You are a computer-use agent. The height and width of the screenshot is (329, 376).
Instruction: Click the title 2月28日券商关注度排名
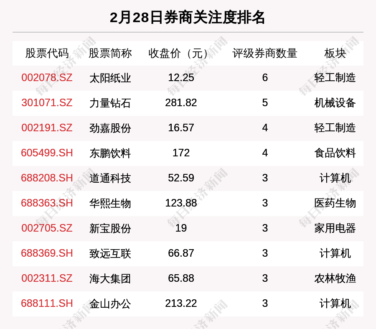(187, 18)
